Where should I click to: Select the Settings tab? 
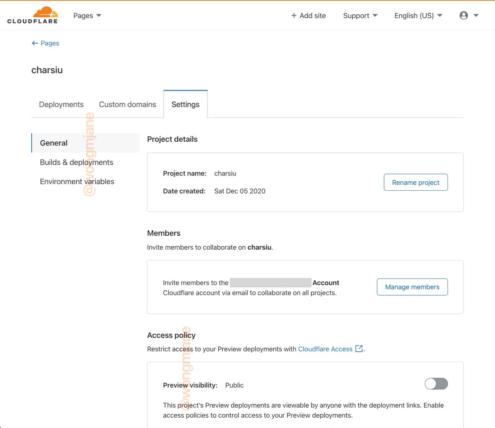[186, 105]
